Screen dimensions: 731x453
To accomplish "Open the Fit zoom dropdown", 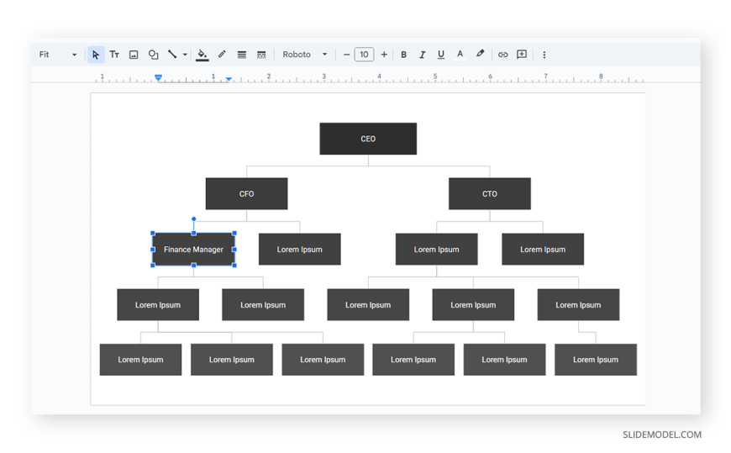I will [x=58, y=55].
